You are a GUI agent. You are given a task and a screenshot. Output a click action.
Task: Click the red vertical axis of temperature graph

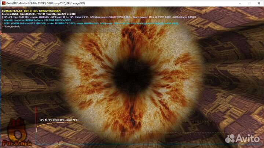pos(36,125)
